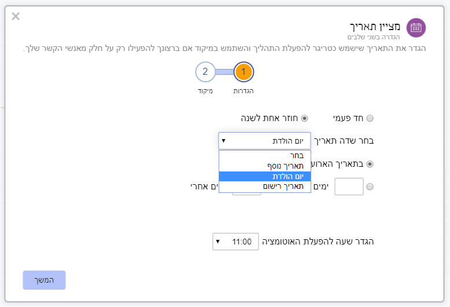Select the חוזר אחת לשנה radio button
450x307 pixels.
[304, 118]
